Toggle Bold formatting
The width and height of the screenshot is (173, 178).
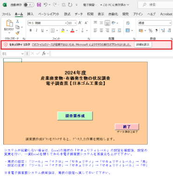point(30,30)
